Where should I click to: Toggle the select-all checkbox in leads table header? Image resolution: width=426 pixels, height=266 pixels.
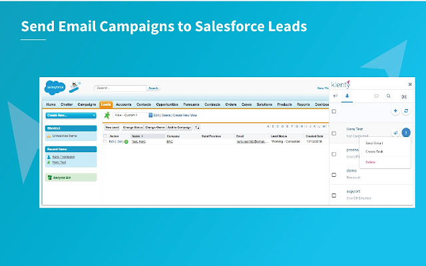(x=105, y=136)
